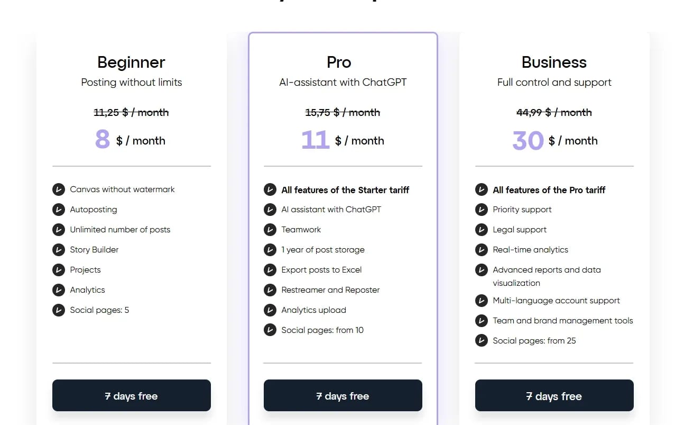This screenshot has width=675, height=425.
Task: Click the check icon next to Real-time analytics
Action: [x=482, y=250]
